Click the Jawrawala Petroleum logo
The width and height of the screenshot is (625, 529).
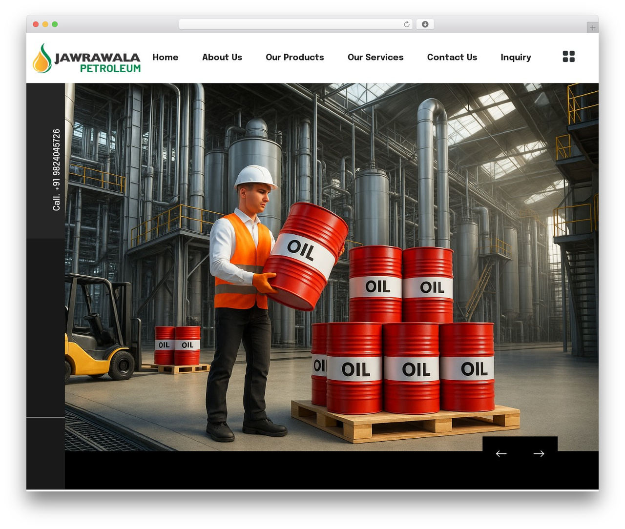[86, 59]
